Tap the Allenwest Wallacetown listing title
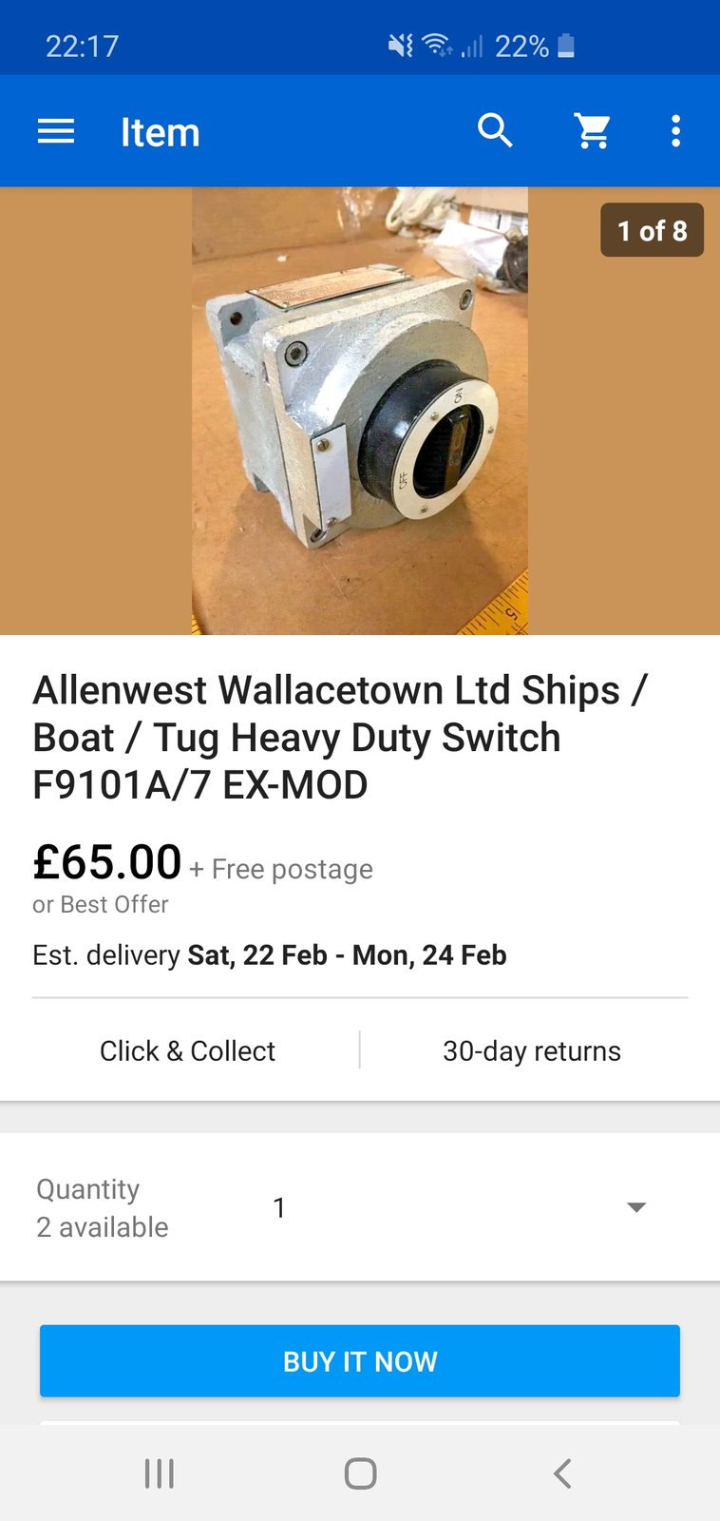Image resolution: width=720 pixels, height=1521 pixels. [x=340, y=738]
